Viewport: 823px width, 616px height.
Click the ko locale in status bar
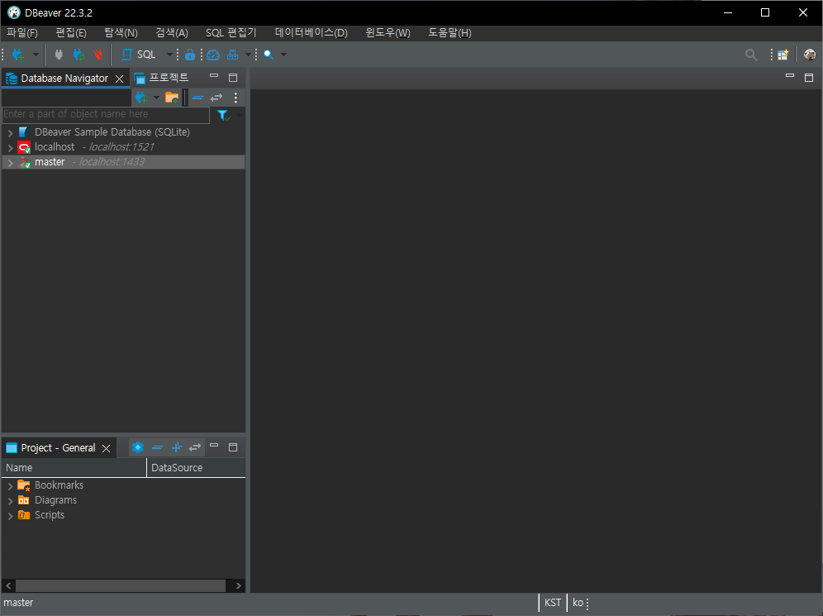578,603
